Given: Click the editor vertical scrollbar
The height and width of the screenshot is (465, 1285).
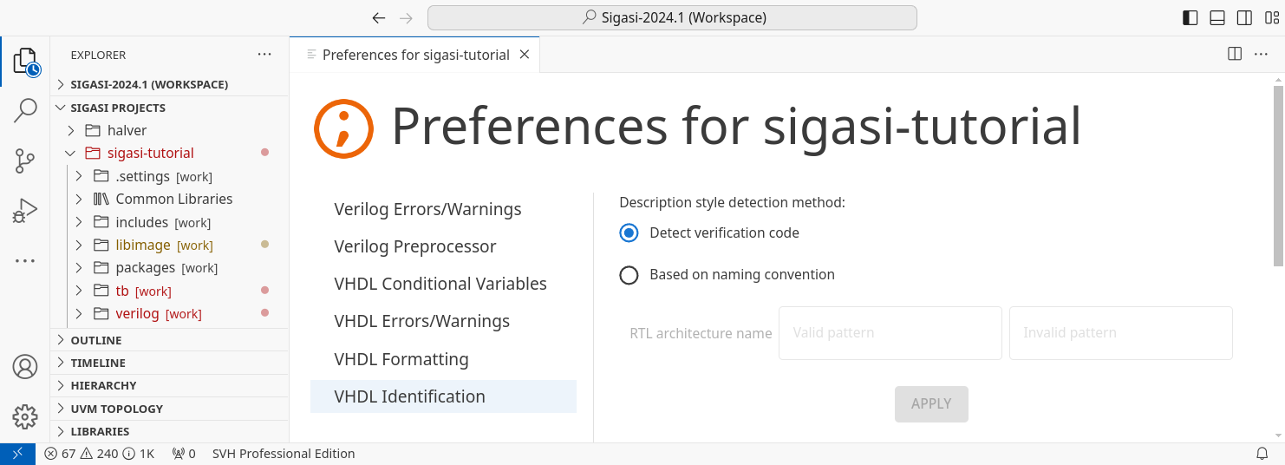Looking at the screenshot, I should 1278,176.
